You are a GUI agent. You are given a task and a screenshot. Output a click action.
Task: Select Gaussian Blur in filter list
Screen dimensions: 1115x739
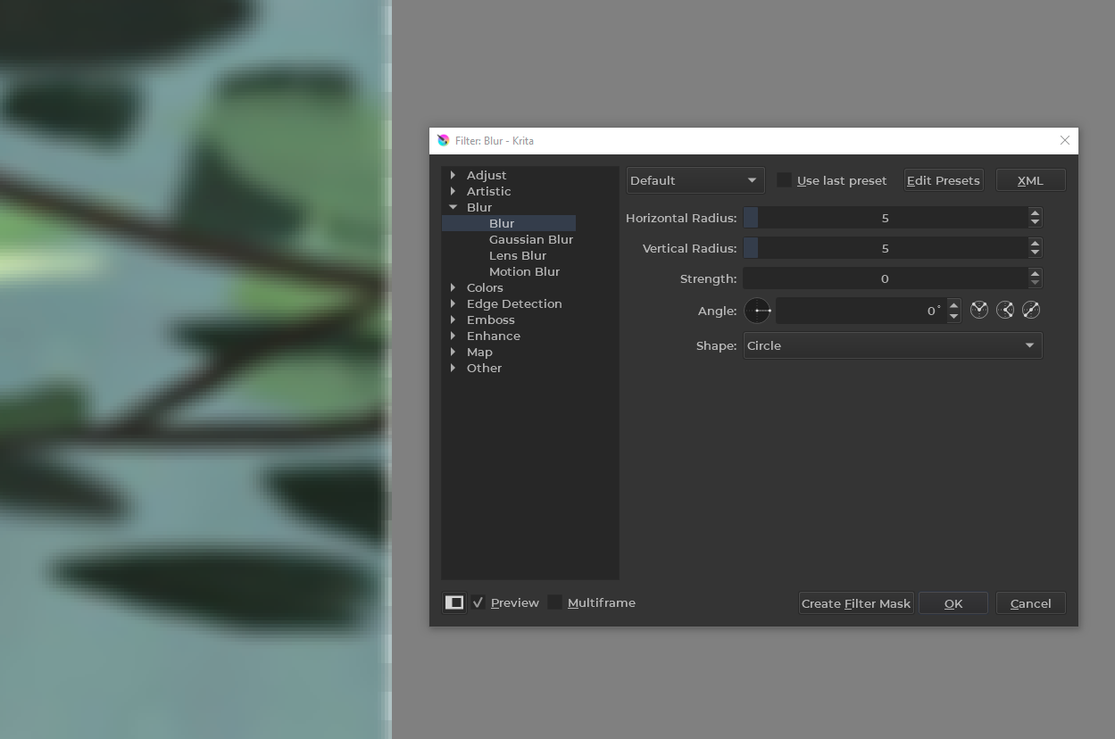(530, 240)
